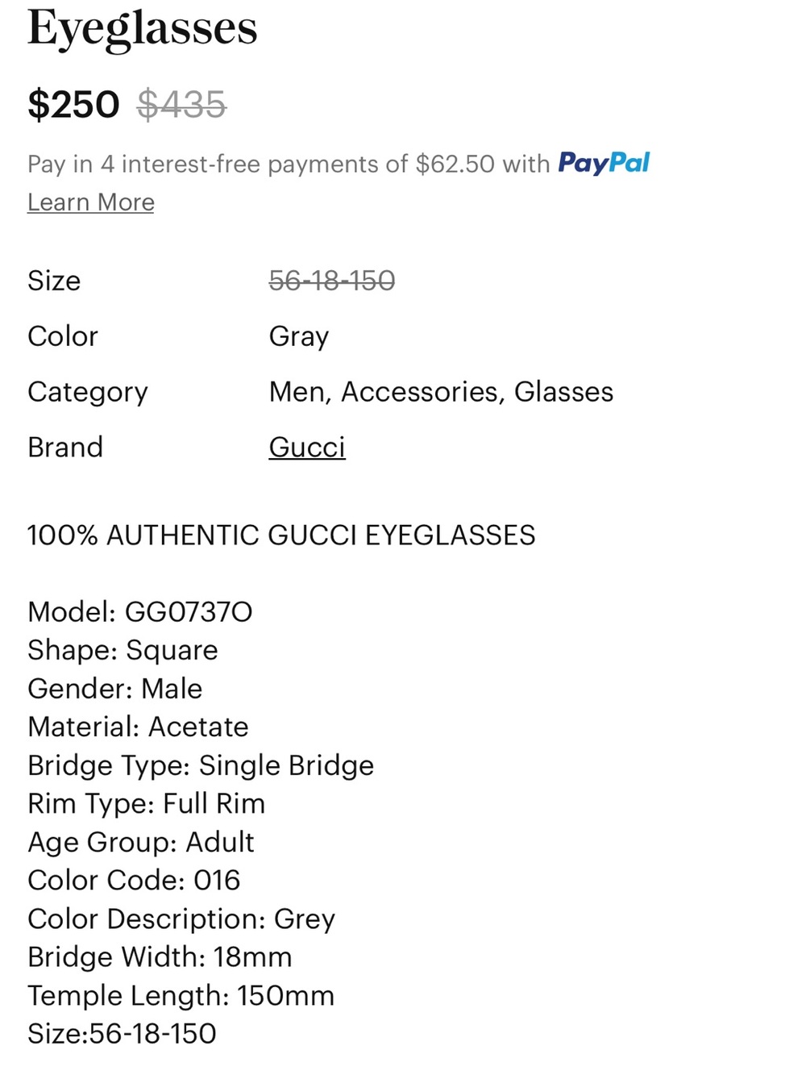
Task: Click the Eyeglasses product title
Action: pos(143,27)
